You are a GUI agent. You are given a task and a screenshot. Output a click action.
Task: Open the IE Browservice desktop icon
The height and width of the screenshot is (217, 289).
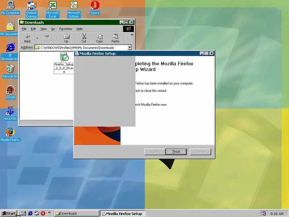click(10, 52)
